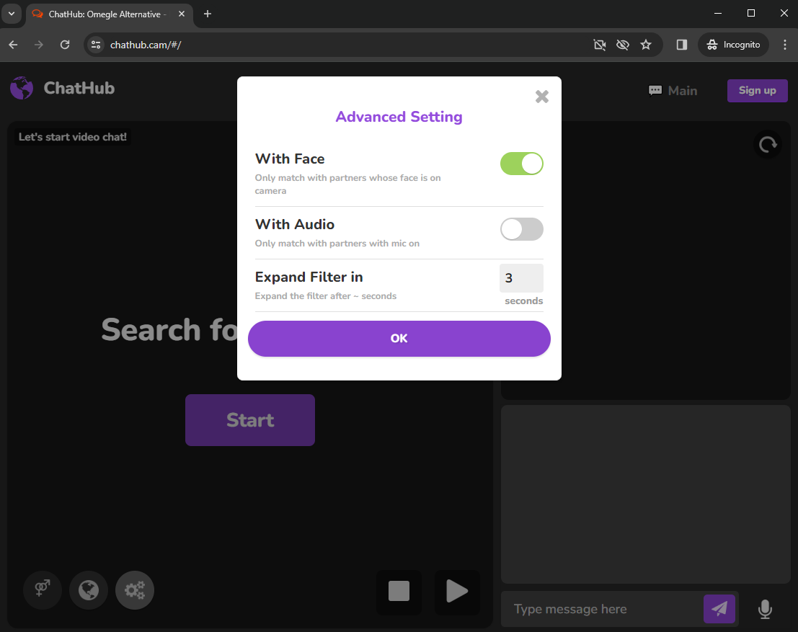Switch to the Main chat tab

click(673, 91)
